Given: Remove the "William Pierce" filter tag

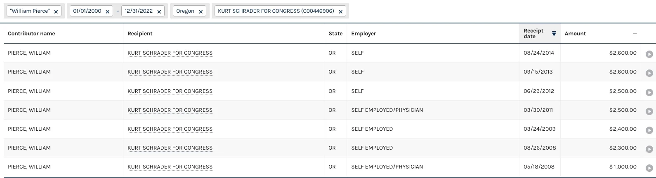Looking at the screenshot, I should click(56, 12).
